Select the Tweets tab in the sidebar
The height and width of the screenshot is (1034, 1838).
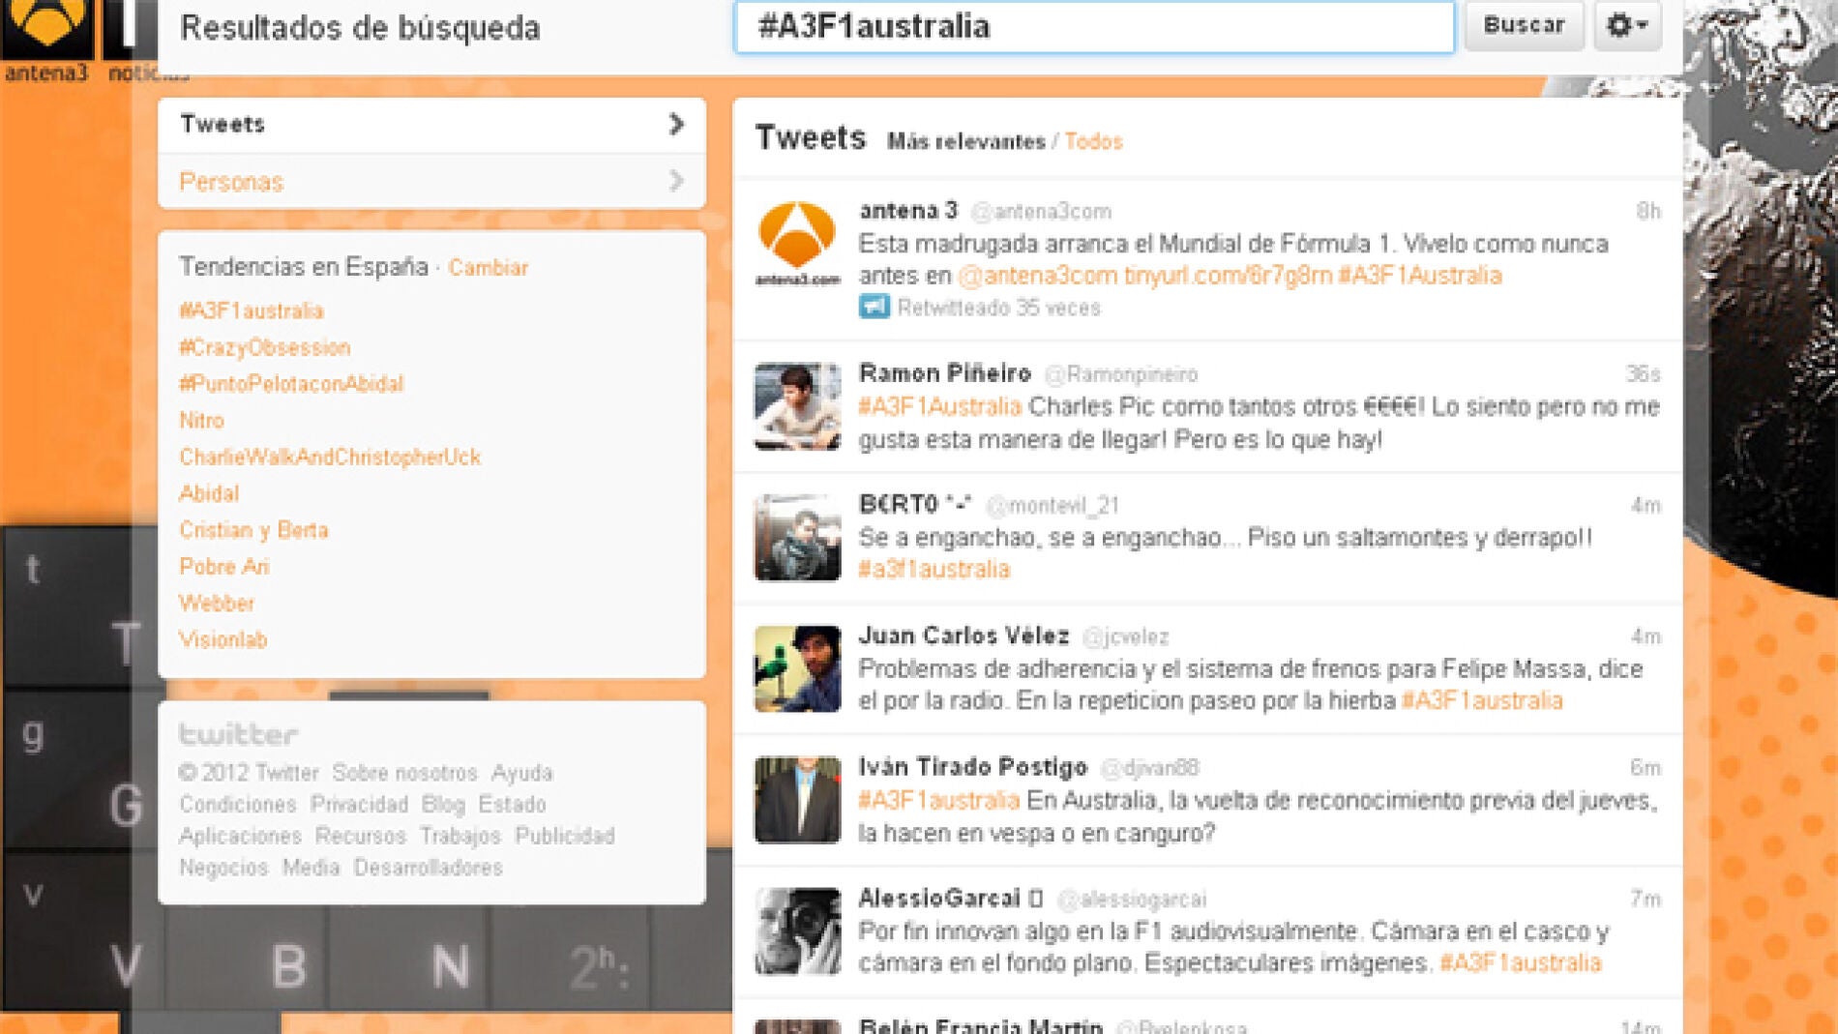(221, 124)
